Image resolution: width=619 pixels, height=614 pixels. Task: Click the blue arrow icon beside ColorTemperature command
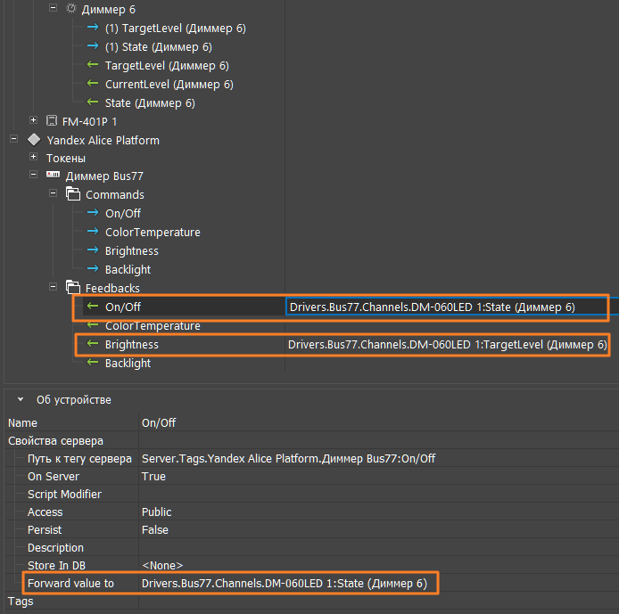(x=92, y=233)
